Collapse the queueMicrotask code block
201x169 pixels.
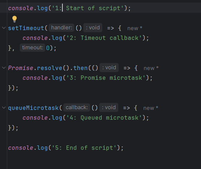[4, 108]
